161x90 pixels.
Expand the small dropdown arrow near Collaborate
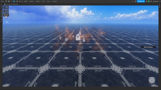[x=133, y=1]
